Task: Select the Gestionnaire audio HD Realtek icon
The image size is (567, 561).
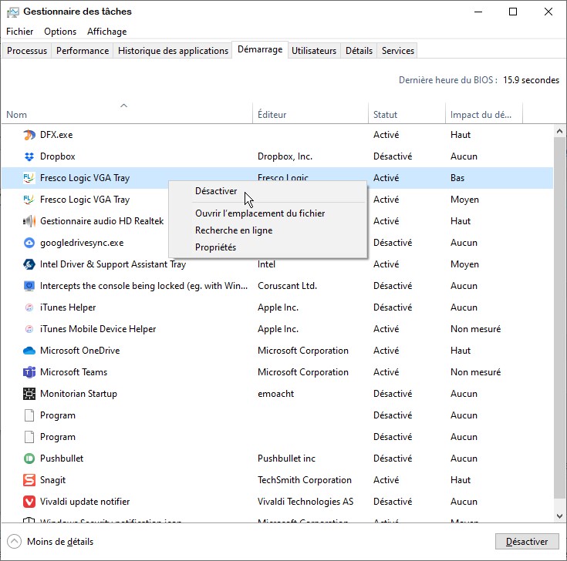Action: click(x=29, y=221)
